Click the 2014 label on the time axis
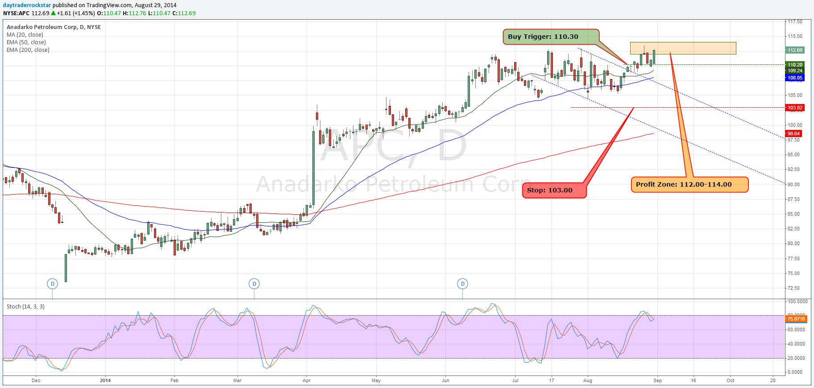The height and width of the screenshot is (388, 814). pos(105,380)
